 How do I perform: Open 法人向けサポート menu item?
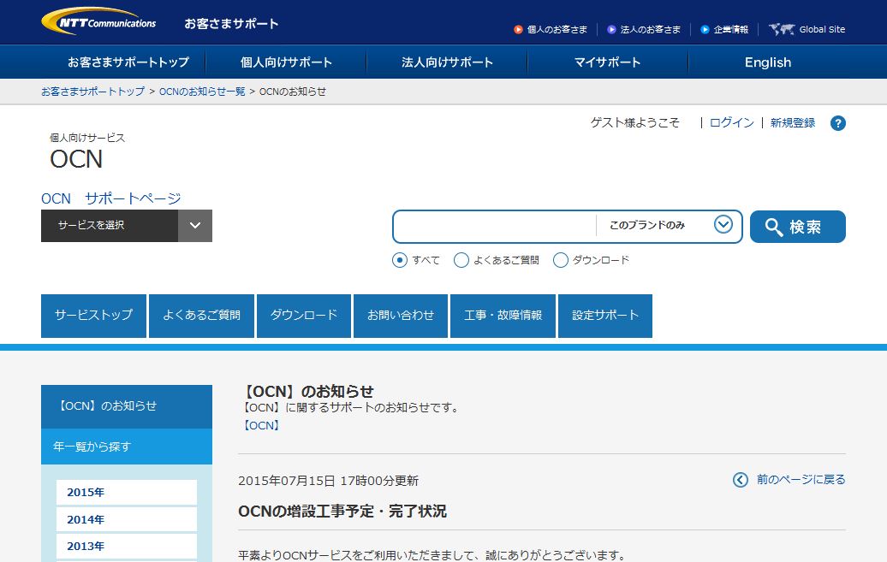tap(447, 62)
